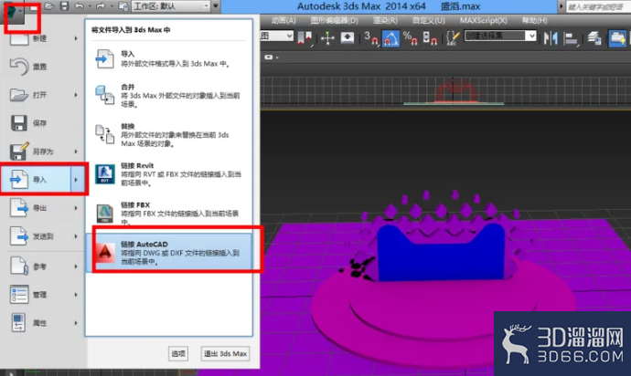Click the Merge icon in right pane
The width and height of the screenshot is (631, 376).
104,95
